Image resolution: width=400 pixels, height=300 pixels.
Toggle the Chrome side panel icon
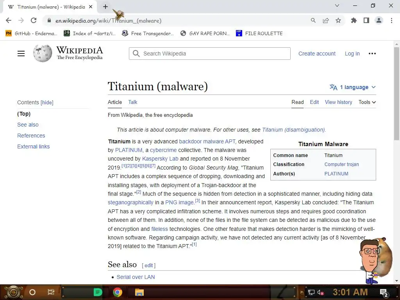(x=366, y=20)
